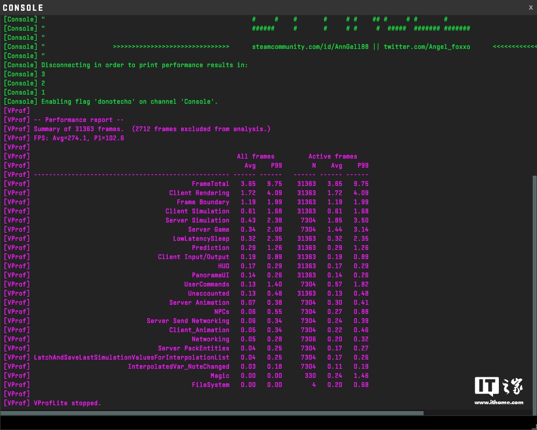Click the twitter.com/Angel_foxxo URL text
The height and width of the screenshot is (430, 537).
[426, 47]
